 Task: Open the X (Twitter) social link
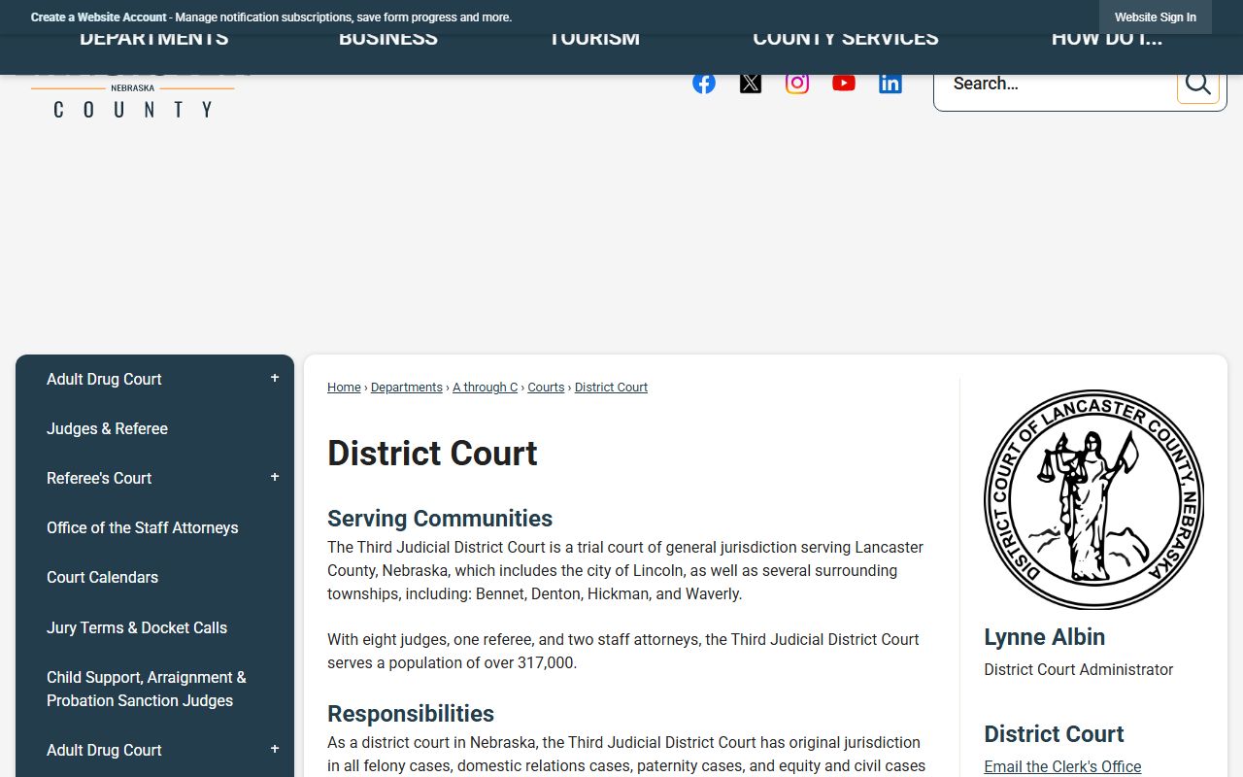tap(751, 83)
